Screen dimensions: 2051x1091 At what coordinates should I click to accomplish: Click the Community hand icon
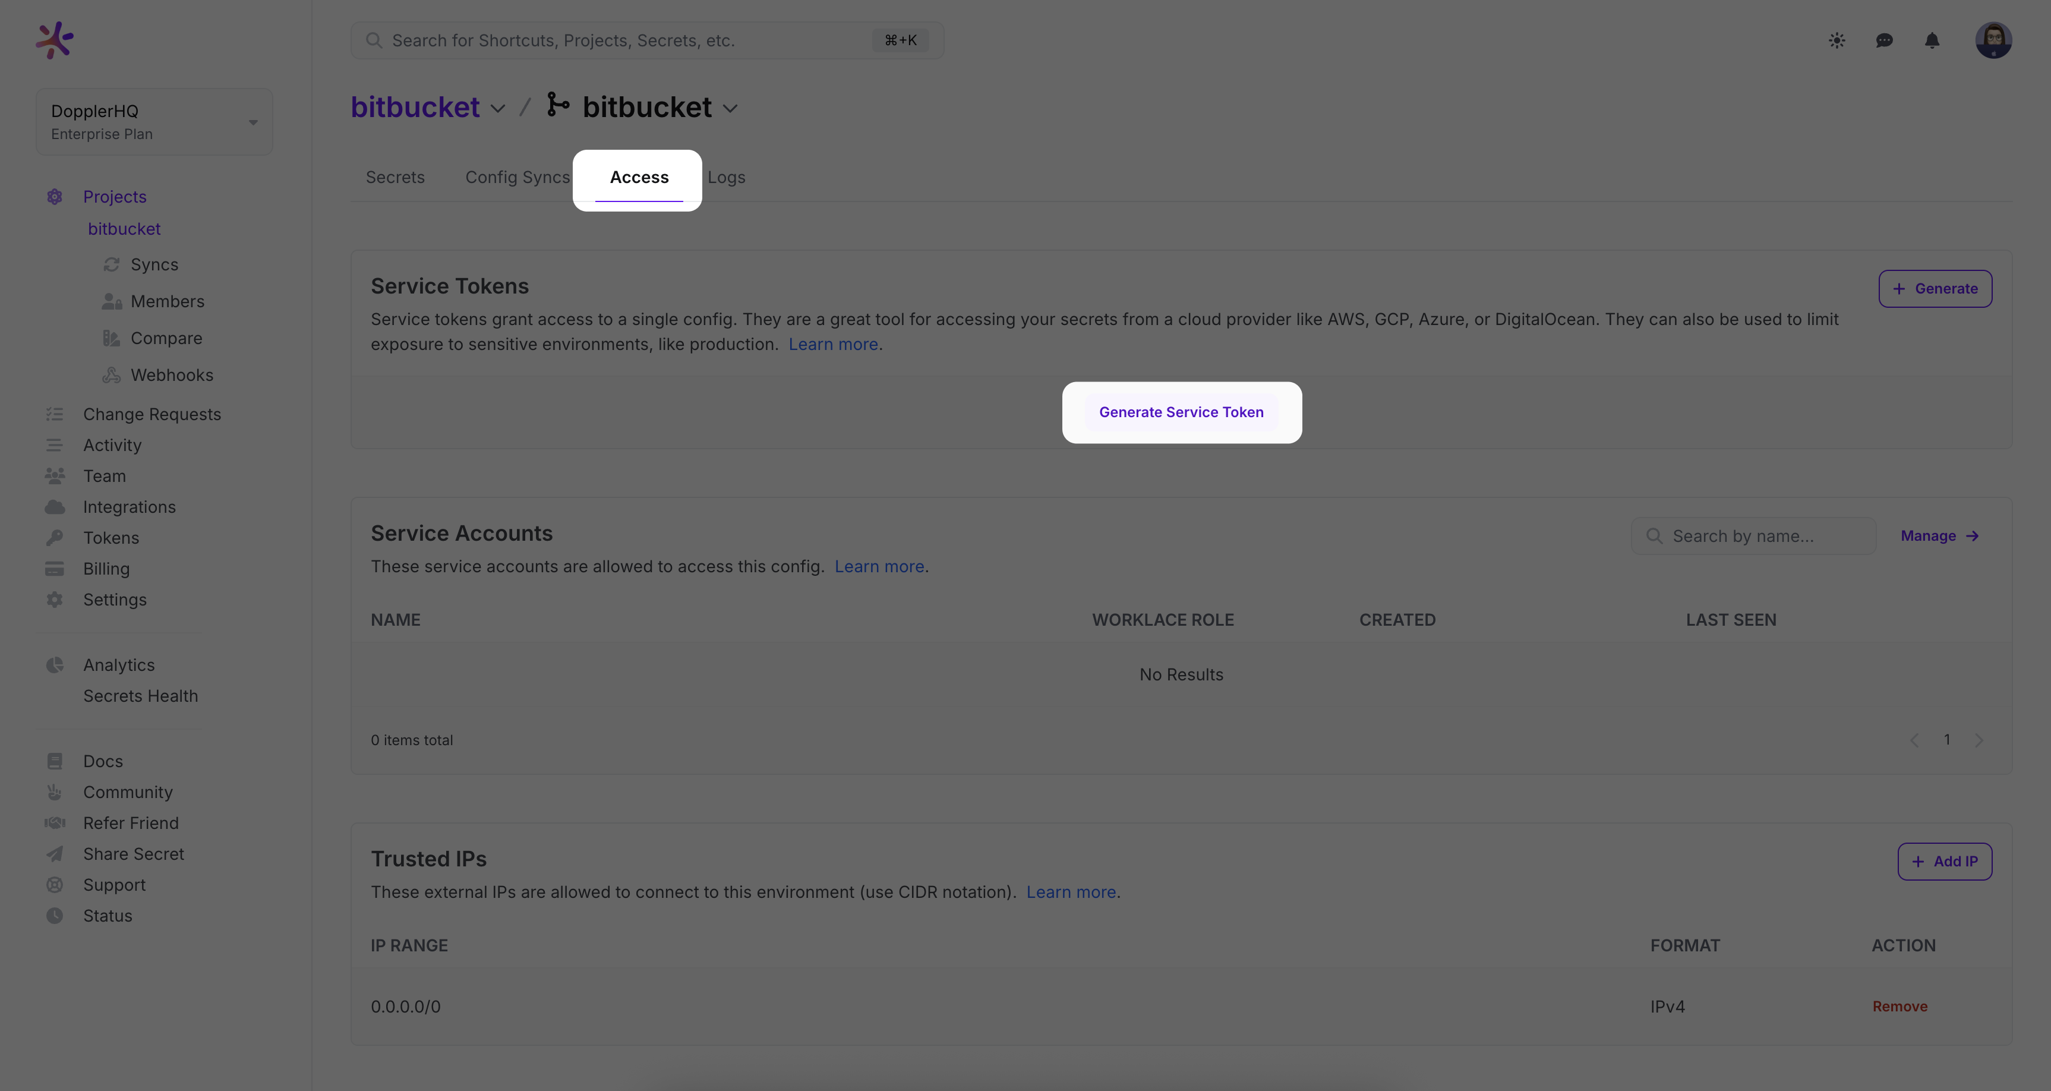(x=54, y=792)
